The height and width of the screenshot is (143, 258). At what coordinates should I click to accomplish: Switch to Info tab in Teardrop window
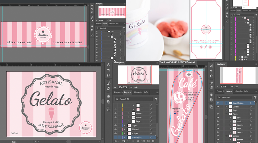coord(246,91)
